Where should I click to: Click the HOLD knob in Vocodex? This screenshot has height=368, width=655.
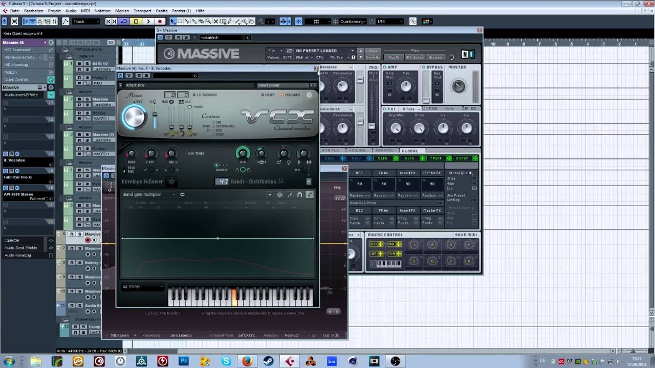pyautogui.click(x=131, y=154)
